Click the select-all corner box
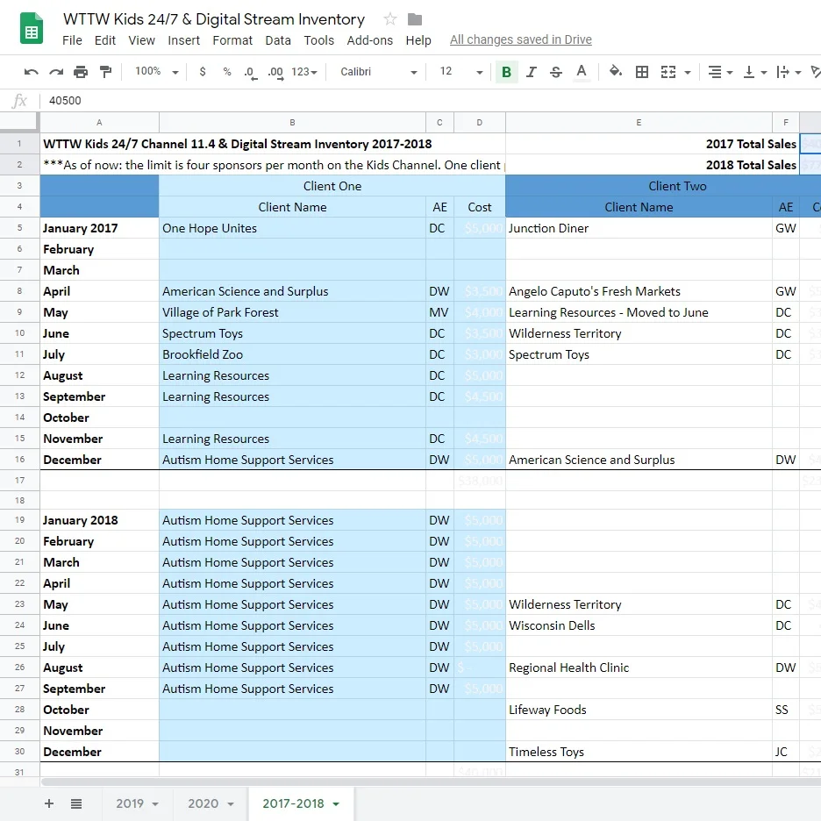This screenshot has height=821, width=821. [19, 121]
